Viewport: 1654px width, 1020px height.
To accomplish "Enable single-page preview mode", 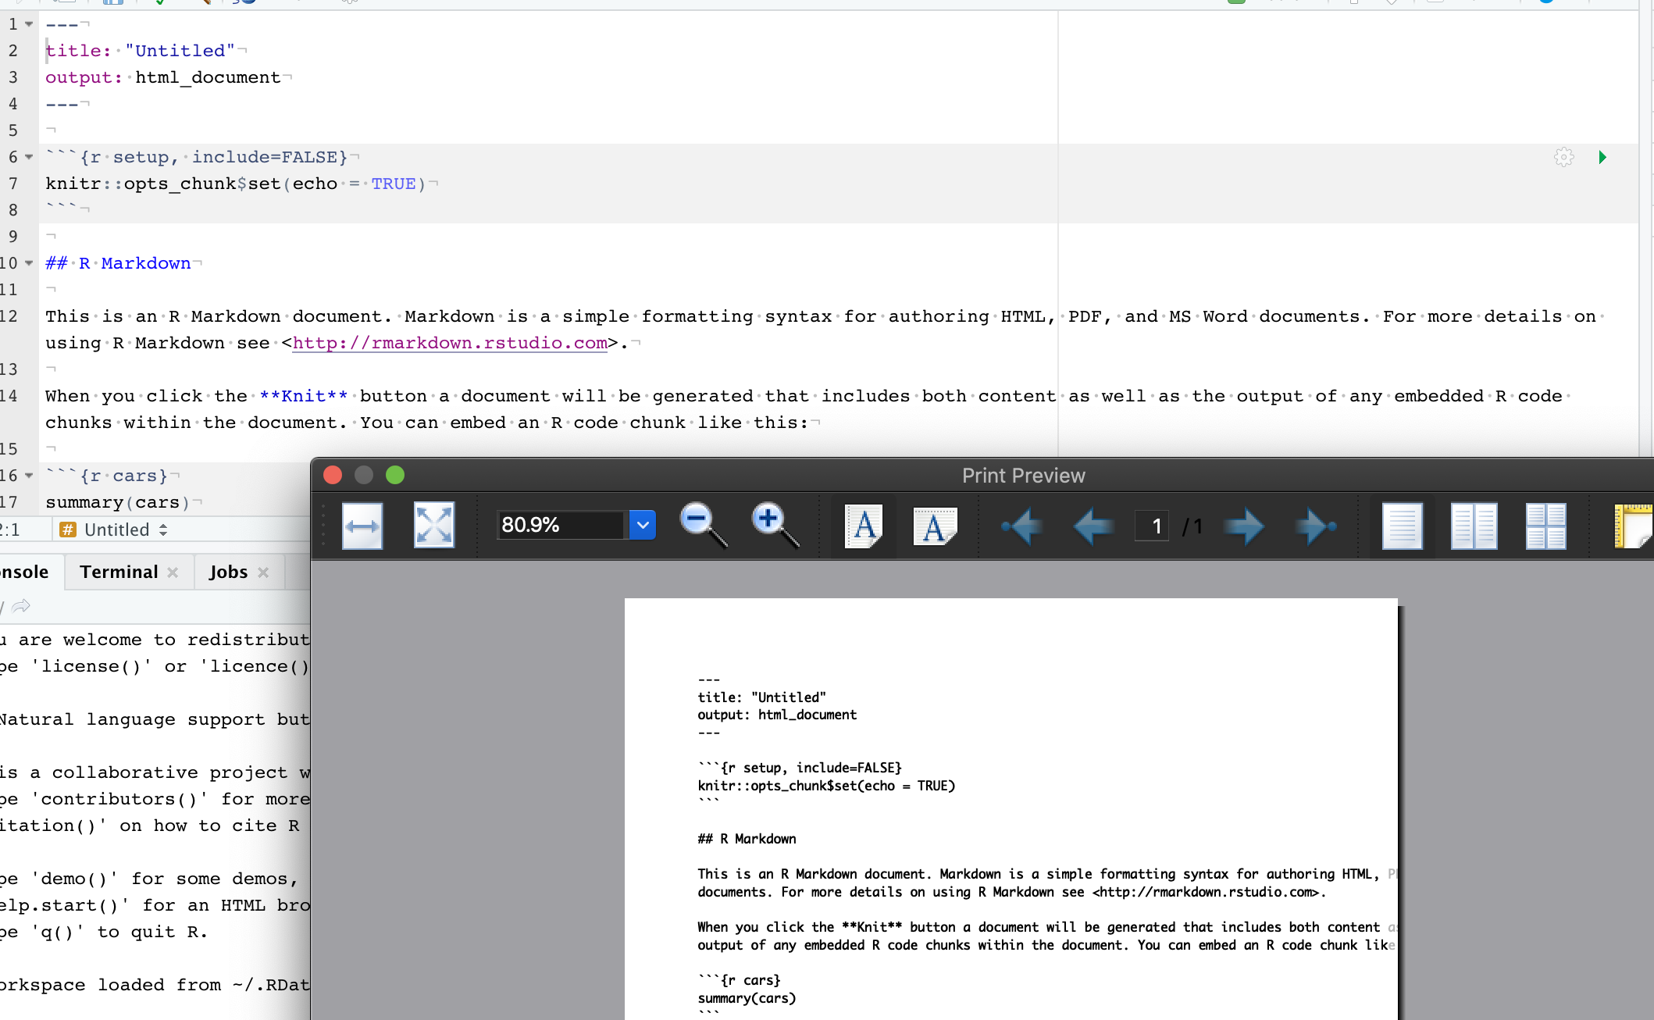I will [x=1402, y=526].
